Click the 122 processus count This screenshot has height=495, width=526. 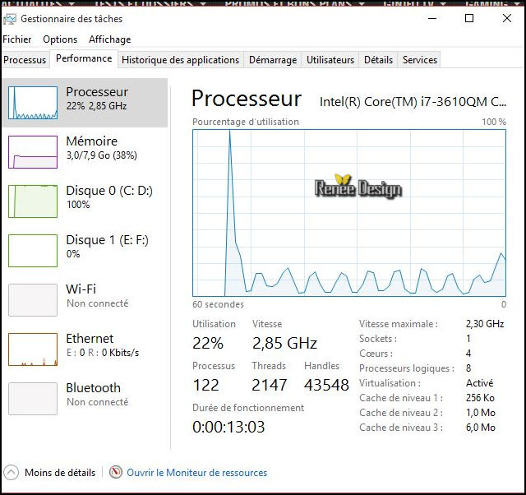pos(205,385)
